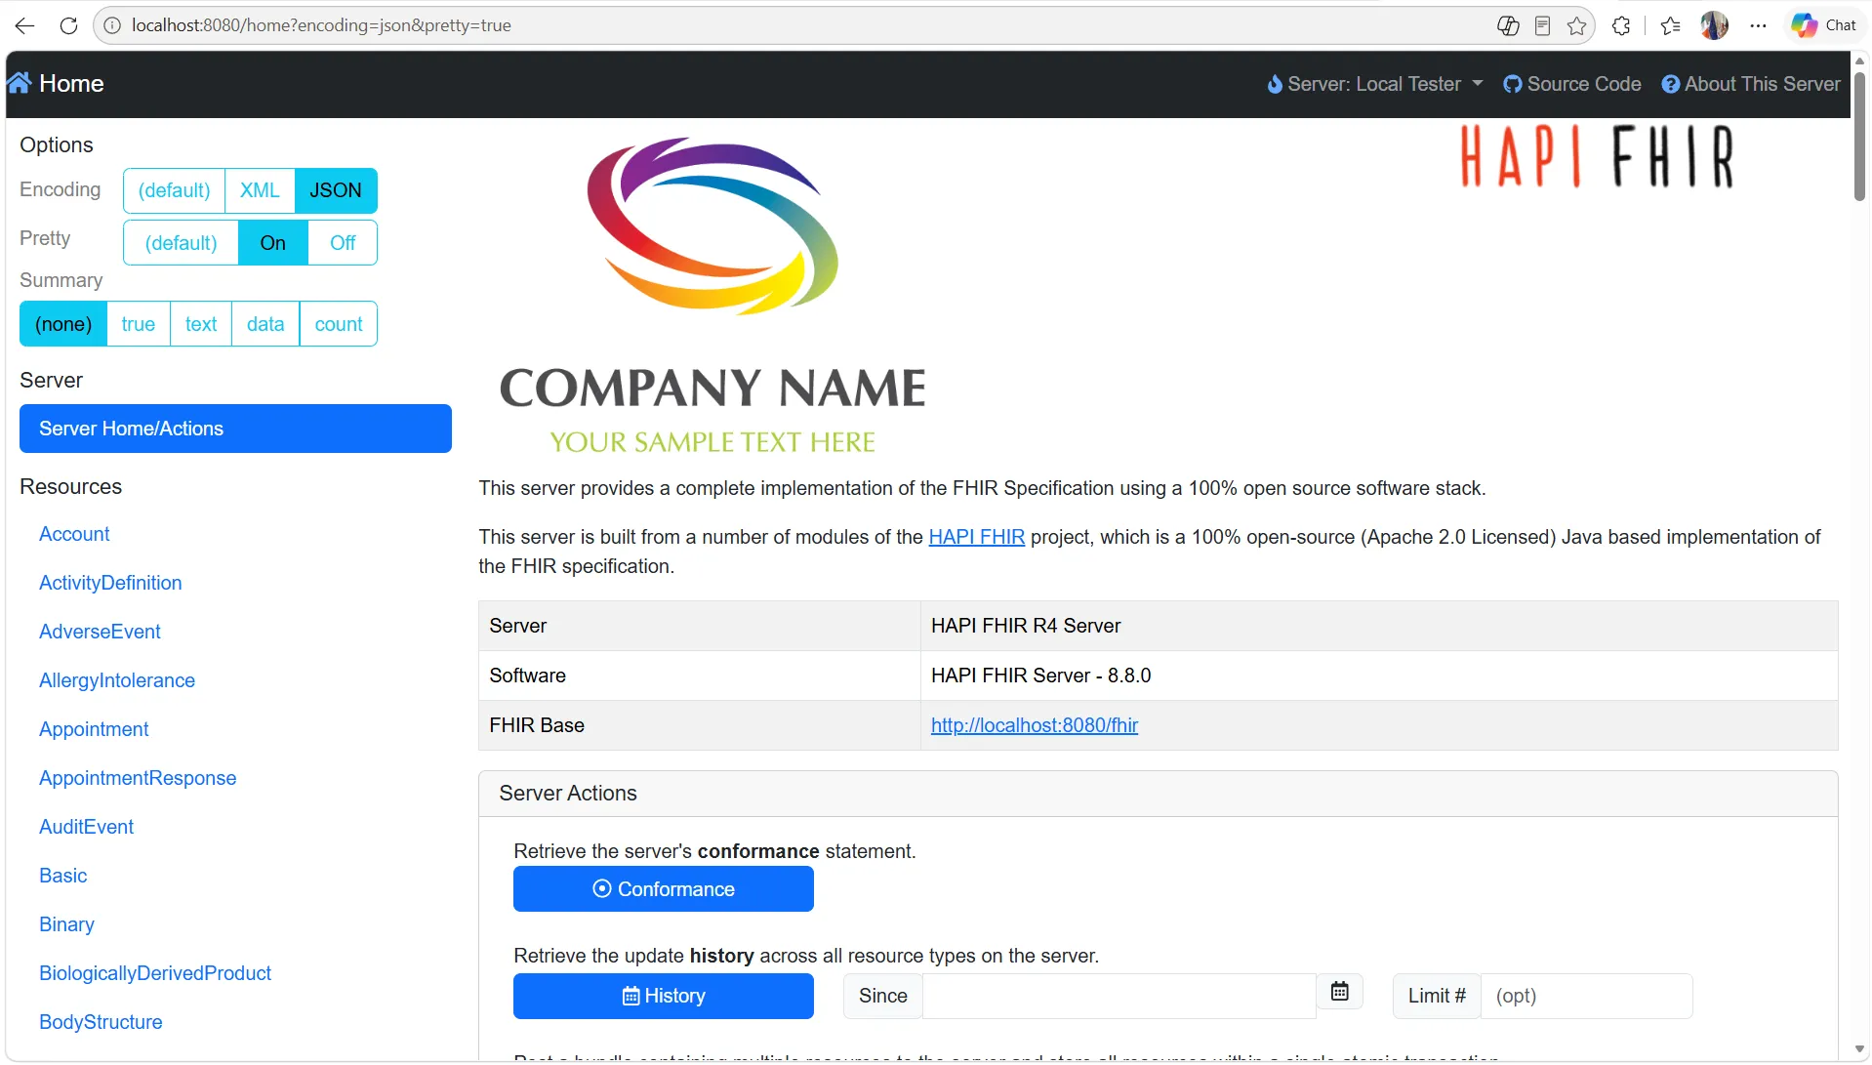
Task: Expand the Server: Local Tester dropdown
Action: tap(1375, 84)
